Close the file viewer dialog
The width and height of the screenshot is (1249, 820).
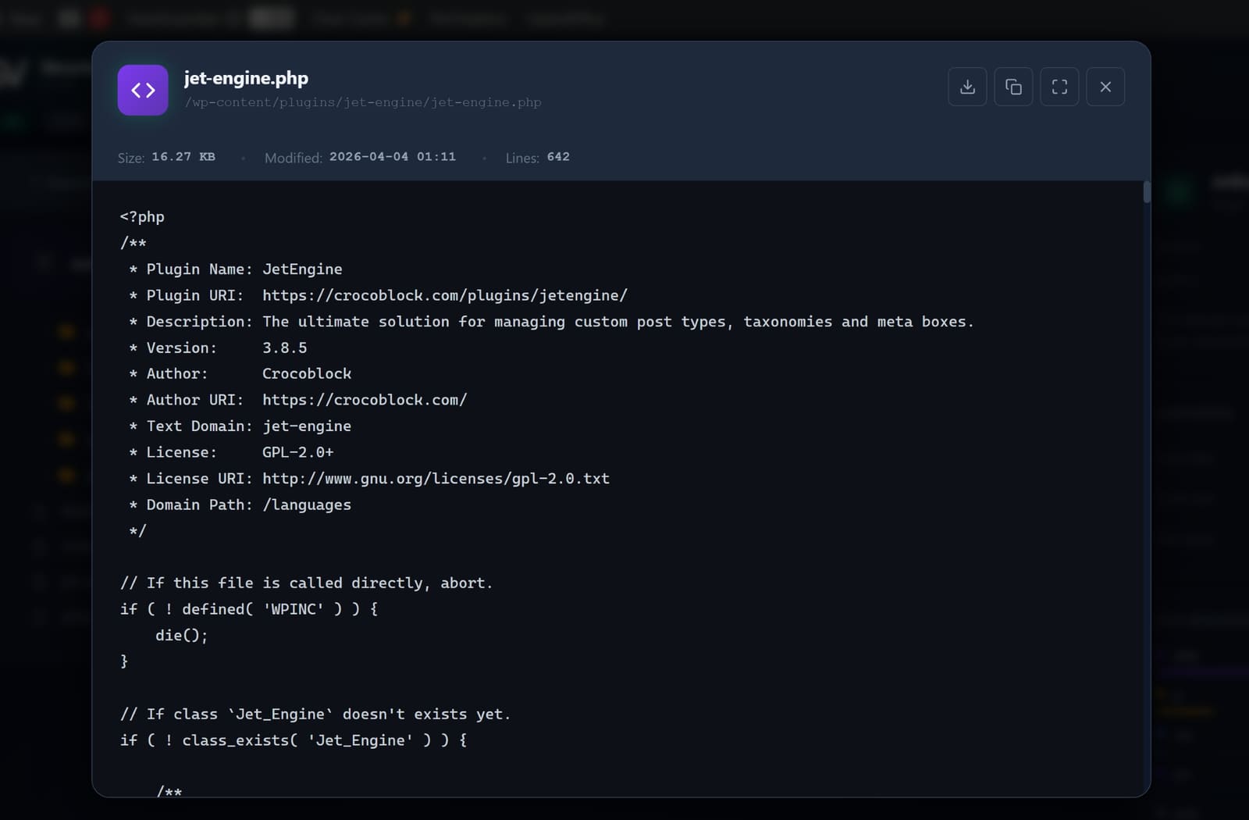[1105, 87]
